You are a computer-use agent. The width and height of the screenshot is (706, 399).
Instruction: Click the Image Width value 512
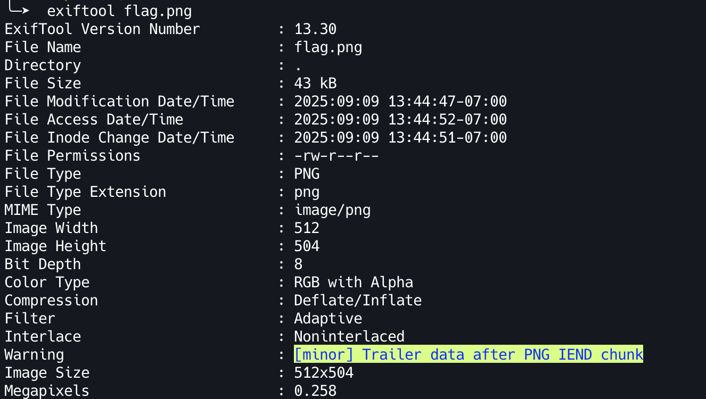pos(307,228)
